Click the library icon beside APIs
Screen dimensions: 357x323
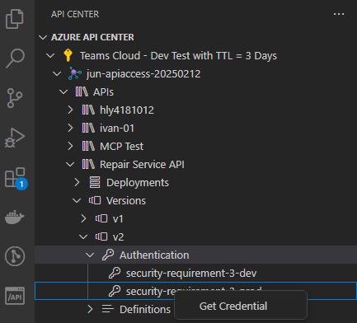[x=82, y=91]
